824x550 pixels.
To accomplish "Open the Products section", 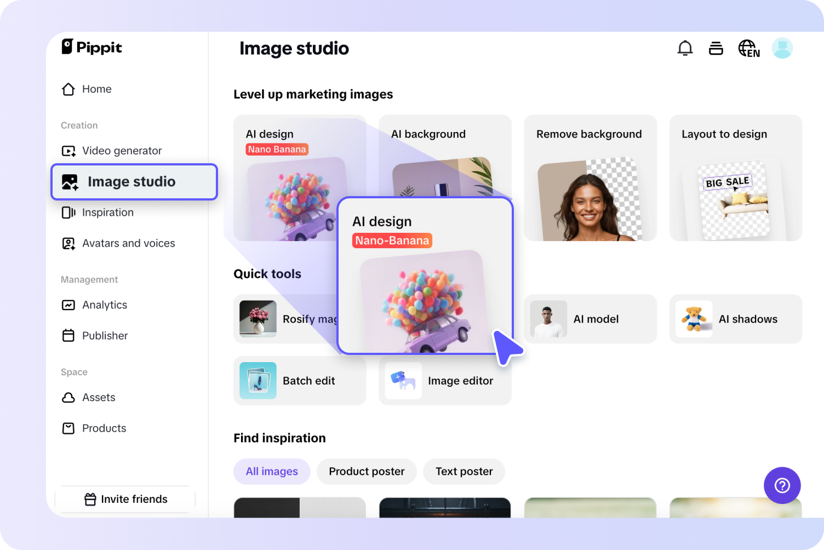I will 104,428.
